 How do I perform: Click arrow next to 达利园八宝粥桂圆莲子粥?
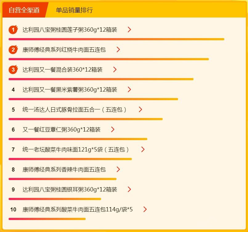[129, 30]
